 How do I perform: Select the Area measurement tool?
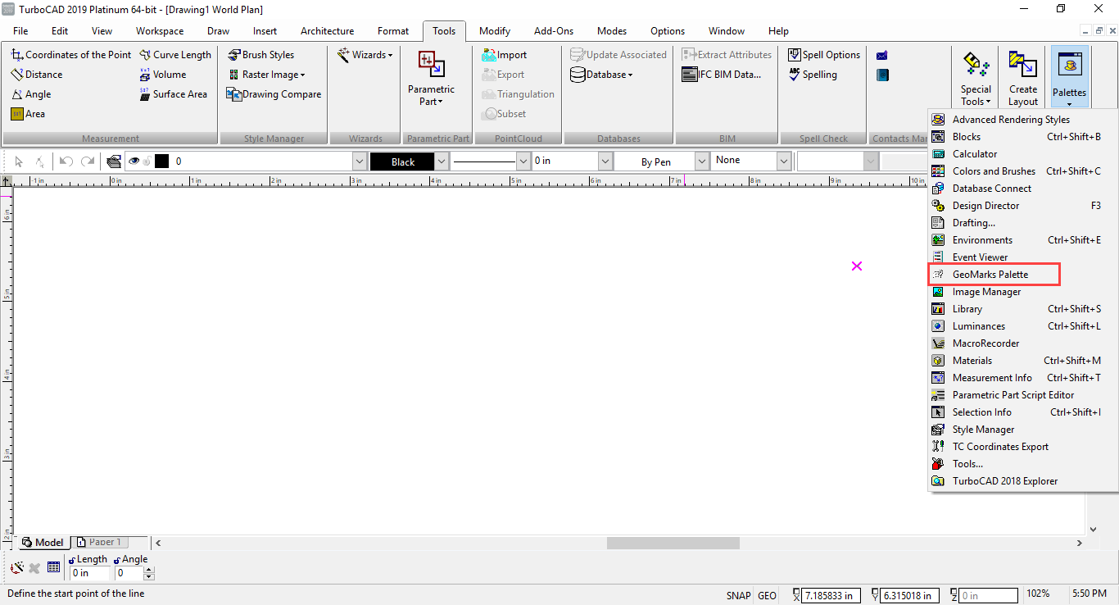28,114
